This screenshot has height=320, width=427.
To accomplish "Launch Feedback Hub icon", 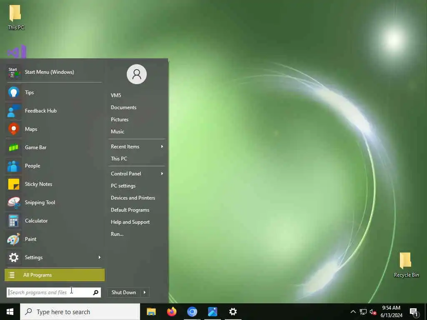I will [14, 111].
